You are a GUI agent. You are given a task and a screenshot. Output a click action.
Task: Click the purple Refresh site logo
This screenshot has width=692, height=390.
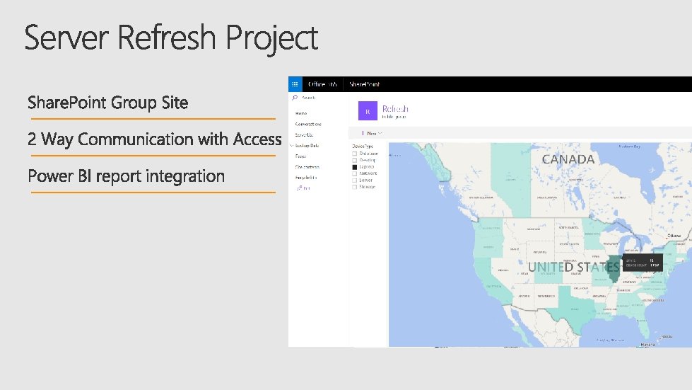click(x=368, y=111)
